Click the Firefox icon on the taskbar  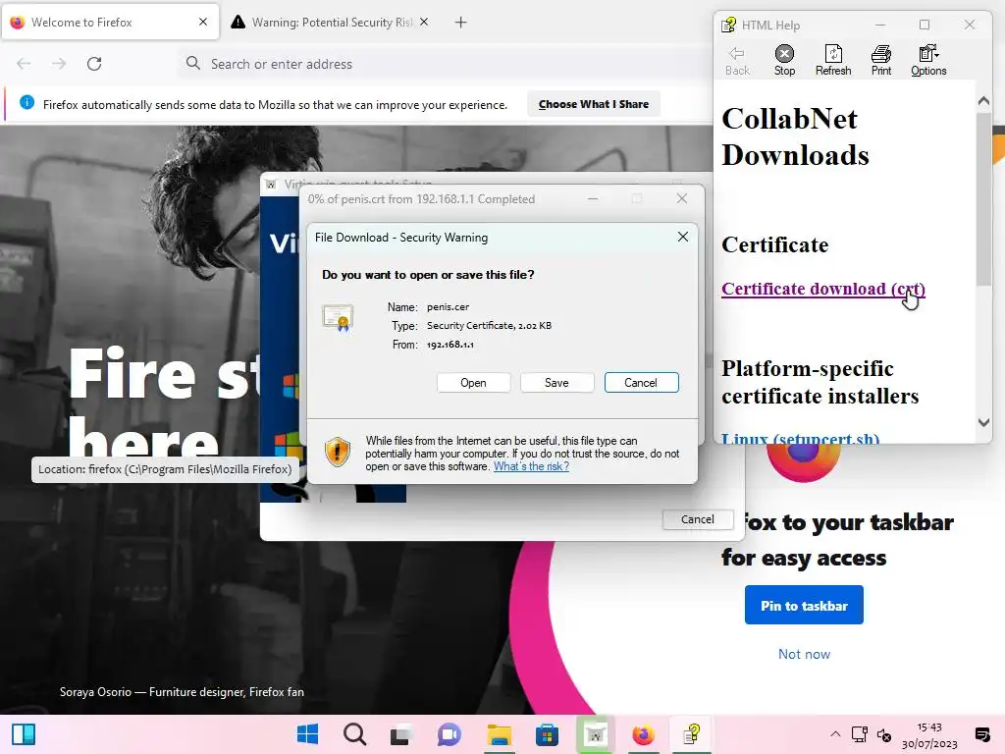643,734
